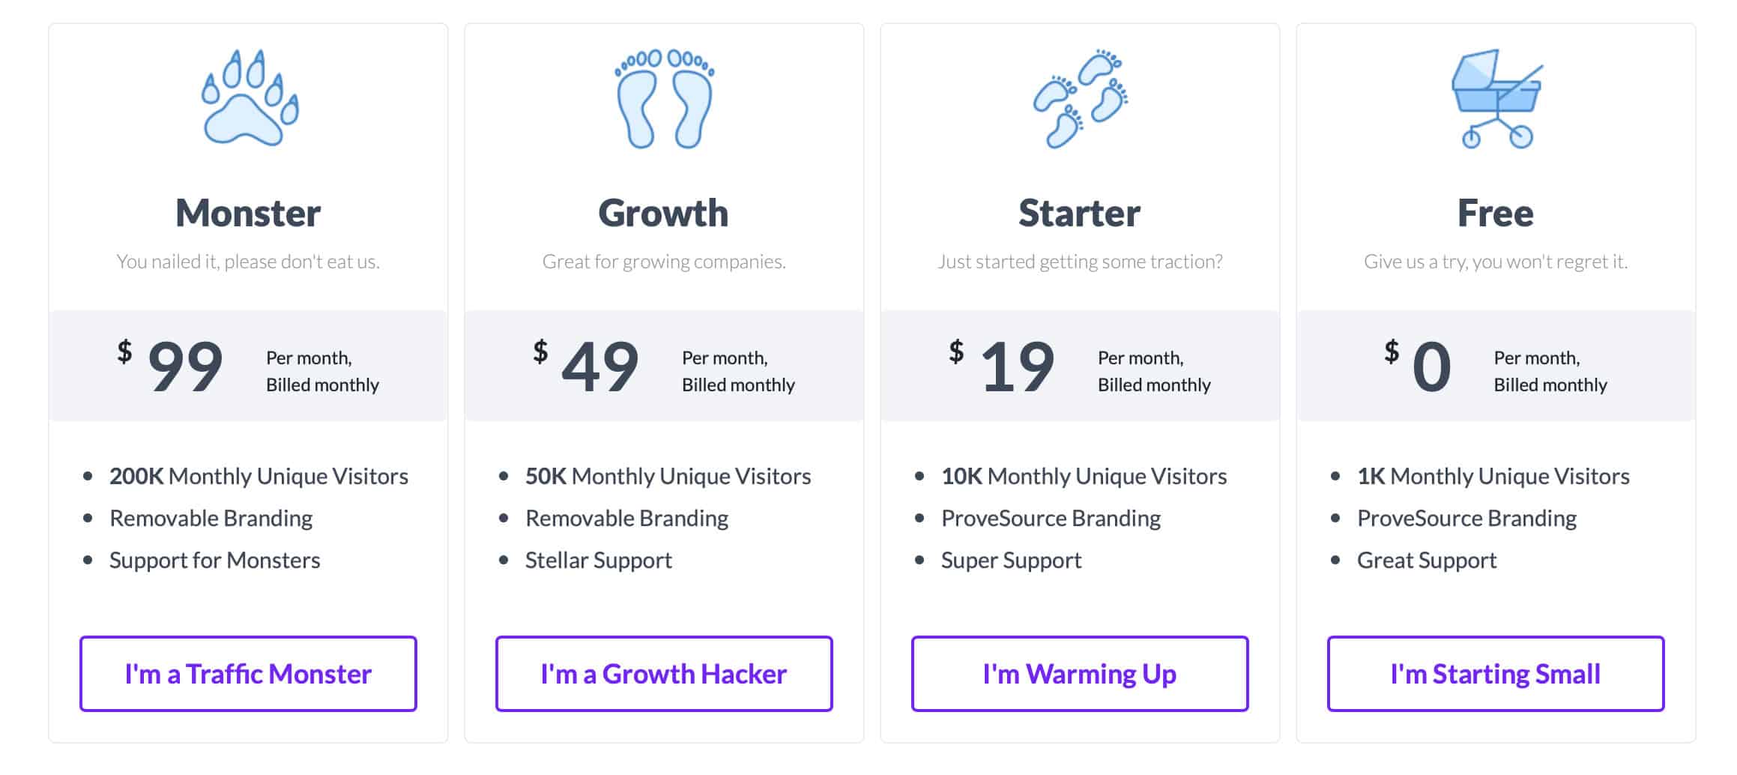The image size is (1737, 775).
Task: Click Starter's ProveSource Branding item
Action: pos(1051,519)
